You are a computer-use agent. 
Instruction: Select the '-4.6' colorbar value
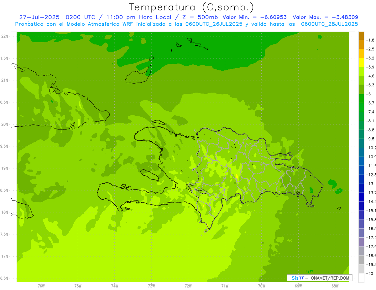coord(370,76)
